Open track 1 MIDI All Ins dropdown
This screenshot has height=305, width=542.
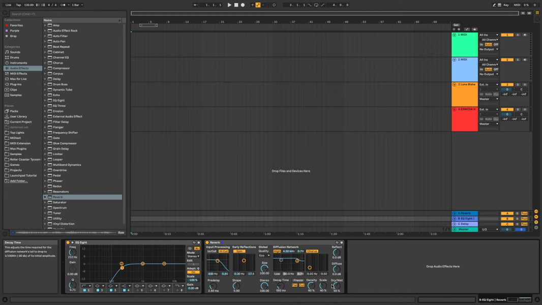coord(489,35)
